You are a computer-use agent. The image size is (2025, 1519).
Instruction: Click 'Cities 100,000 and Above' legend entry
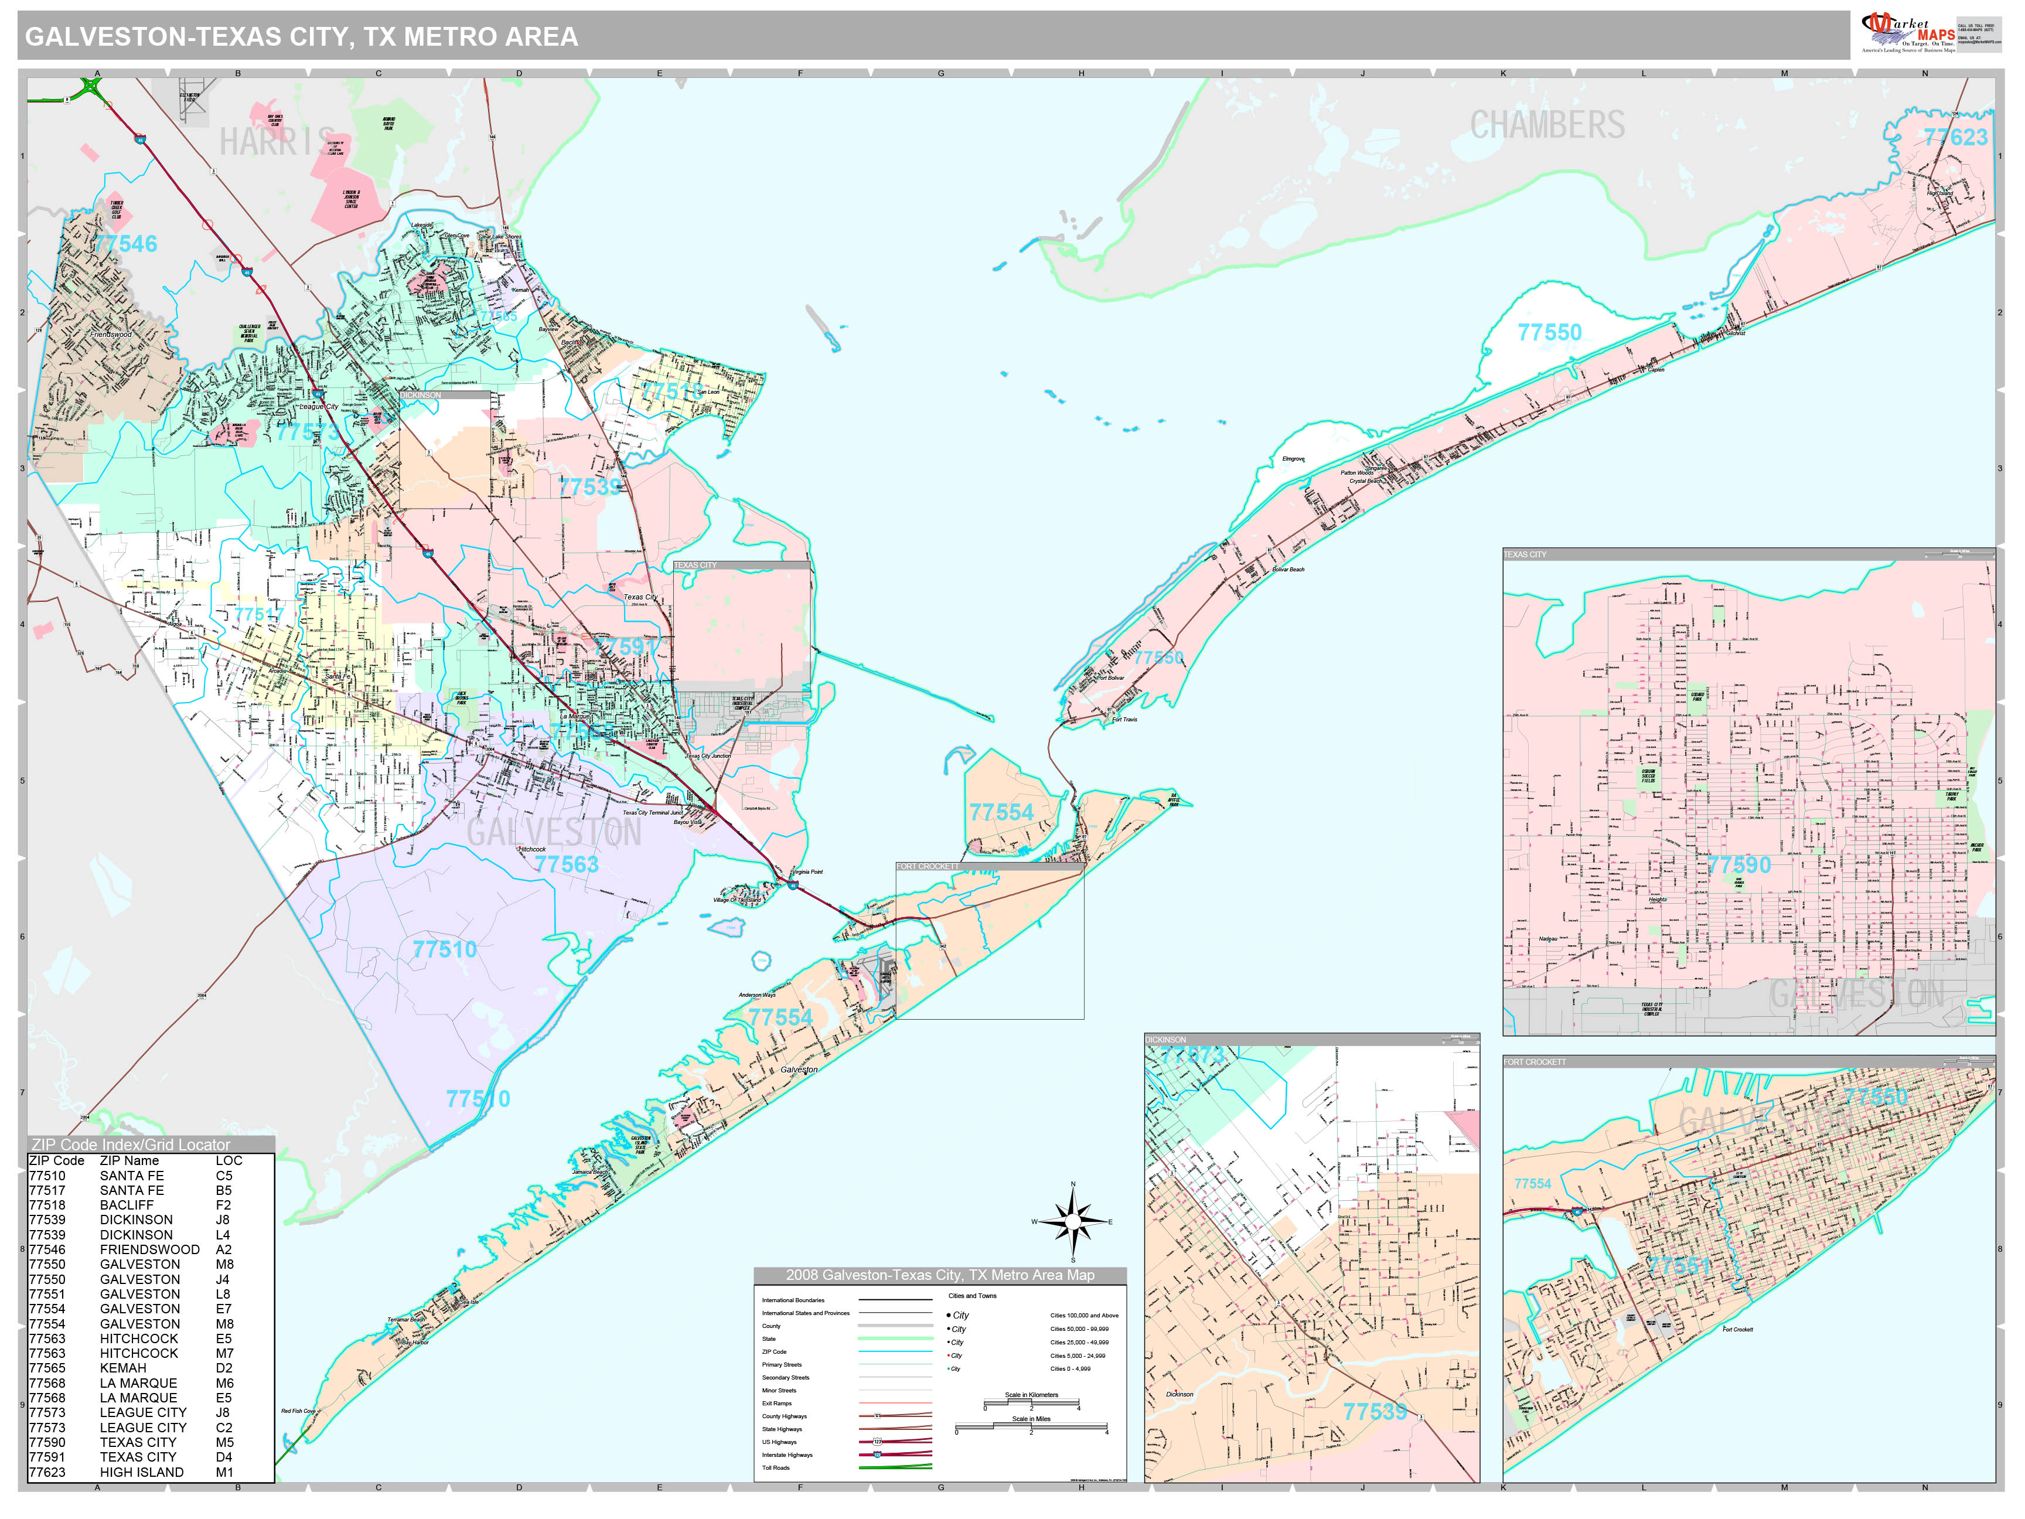(1084, 1316)
